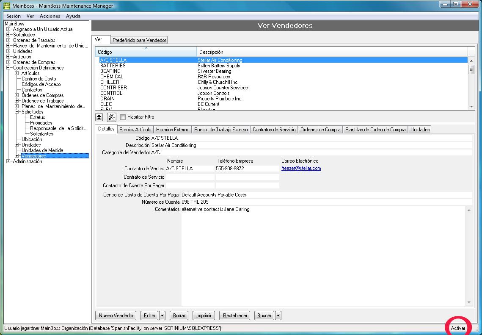Open the Unidades detail tab
The image size is (482, 335).
pos(420,130)
